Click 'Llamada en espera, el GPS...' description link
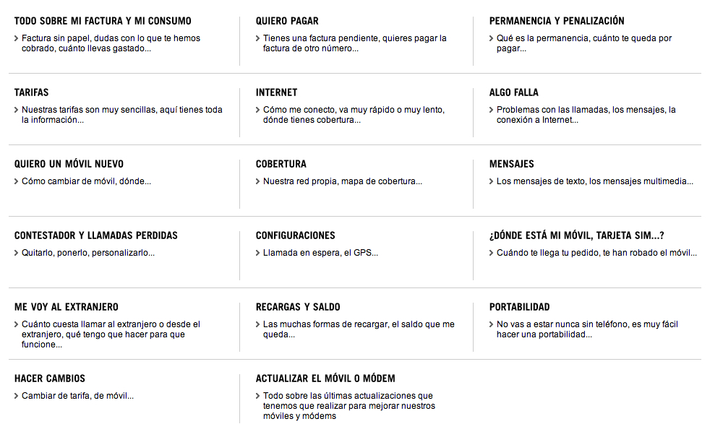 (320, 253)
